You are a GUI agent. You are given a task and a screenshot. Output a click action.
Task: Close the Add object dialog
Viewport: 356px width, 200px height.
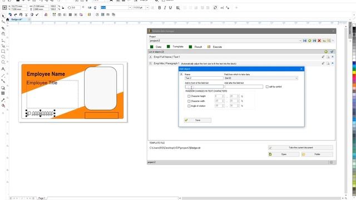coord(301,69)
